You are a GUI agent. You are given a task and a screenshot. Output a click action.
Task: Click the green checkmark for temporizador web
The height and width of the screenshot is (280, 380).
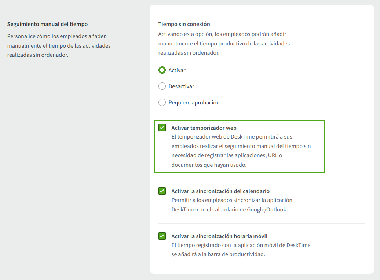click(x=162, y=128)
